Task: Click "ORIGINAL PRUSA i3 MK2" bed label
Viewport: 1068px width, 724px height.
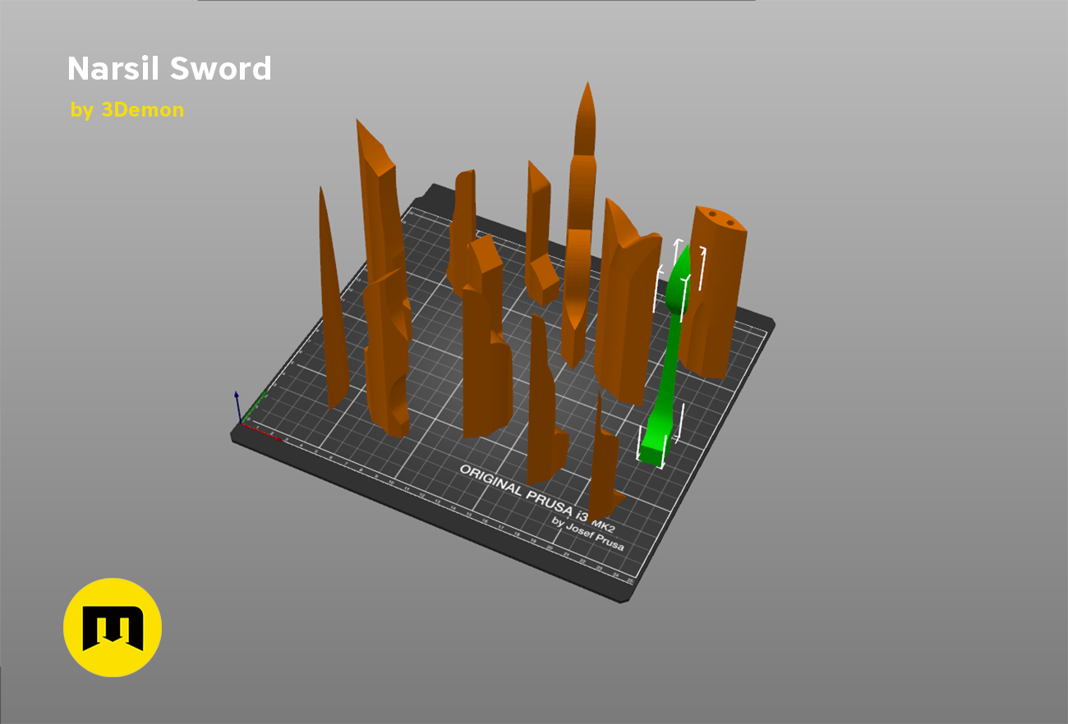Action: (x=537, y=500)
